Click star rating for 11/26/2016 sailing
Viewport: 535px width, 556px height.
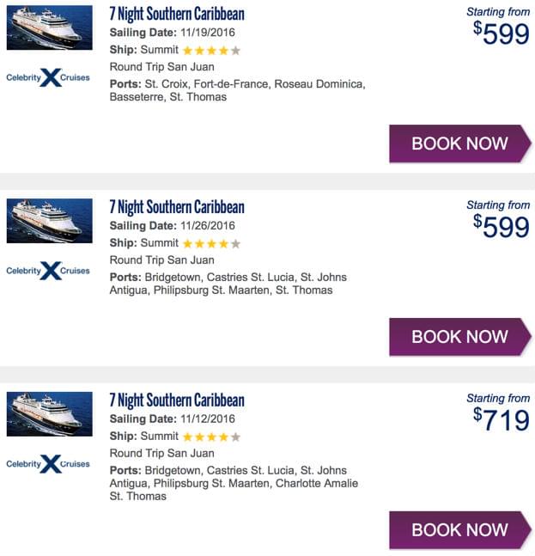point(211,244)
